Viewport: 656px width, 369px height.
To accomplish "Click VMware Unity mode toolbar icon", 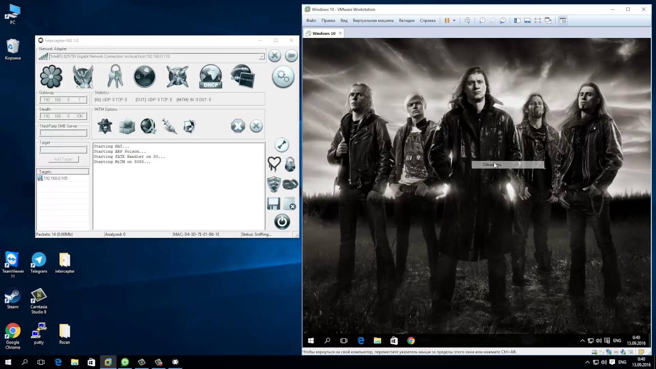I will point(548,20).
